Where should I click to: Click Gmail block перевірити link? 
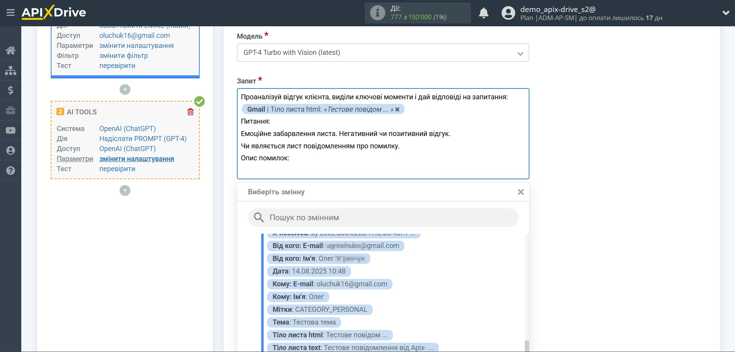(x=117, y=66)
